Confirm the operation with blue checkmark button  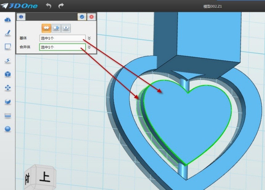82,17
